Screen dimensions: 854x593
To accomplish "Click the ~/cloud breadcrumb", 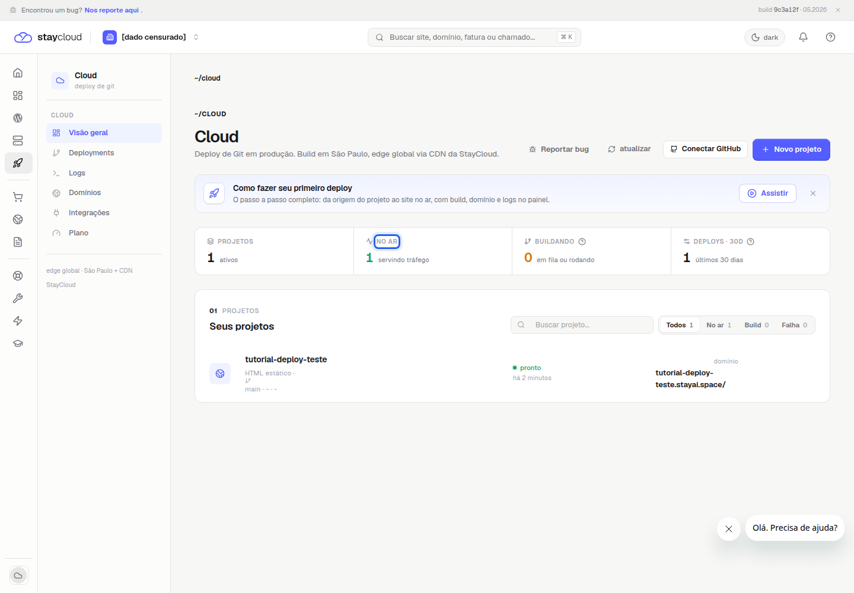I will tap(207, 78).
